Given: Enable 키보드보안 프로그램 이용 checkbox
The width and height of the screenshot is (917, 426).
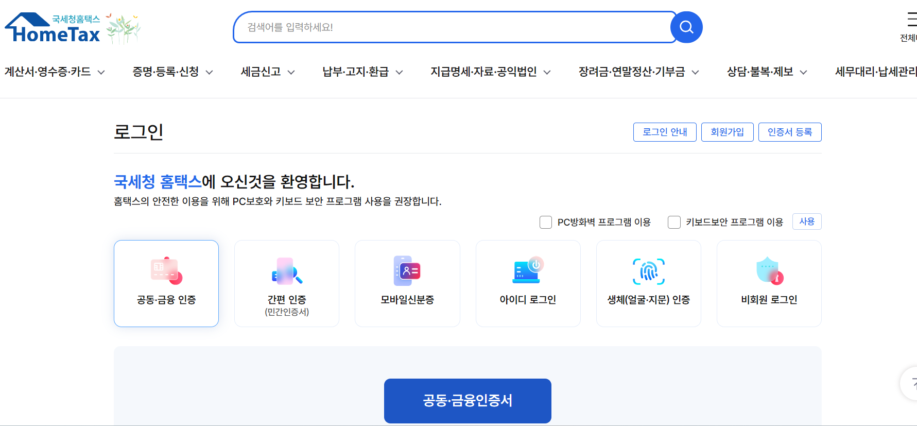Looking at the screenshot, I should 674,222.
